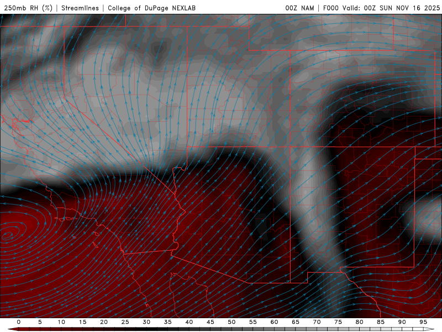Click the '00Z NAM' model label
The height and width of the screenshot is (332, 442).
pyautogui.click(x=299, y=8)
